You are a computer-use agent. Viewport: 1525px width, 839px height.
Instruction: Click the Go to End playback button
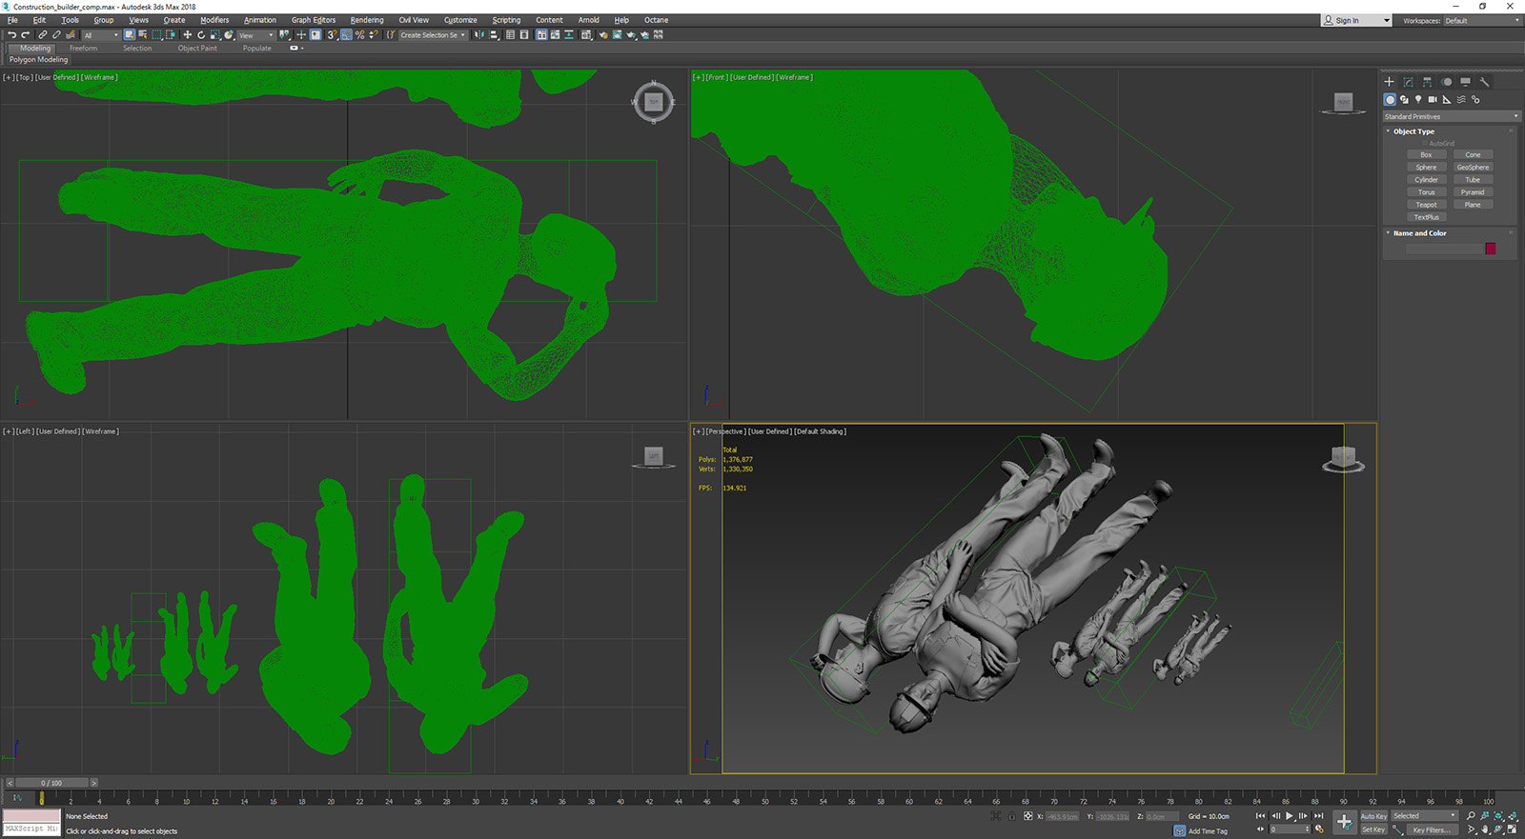[1318, 816]
